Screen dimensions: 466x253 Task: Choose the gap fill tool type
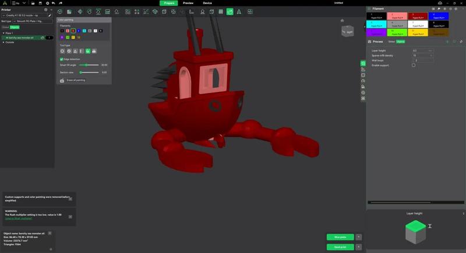[x=94, y=51]
